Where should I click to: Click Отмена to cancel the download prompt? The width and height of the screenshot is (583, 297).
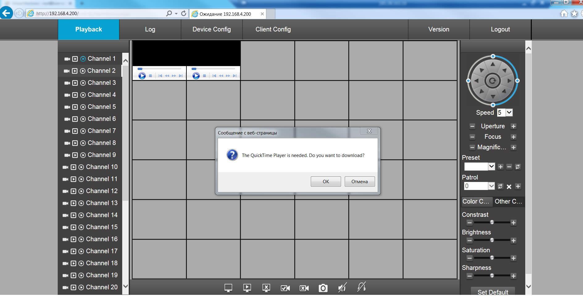coord(360,181)
